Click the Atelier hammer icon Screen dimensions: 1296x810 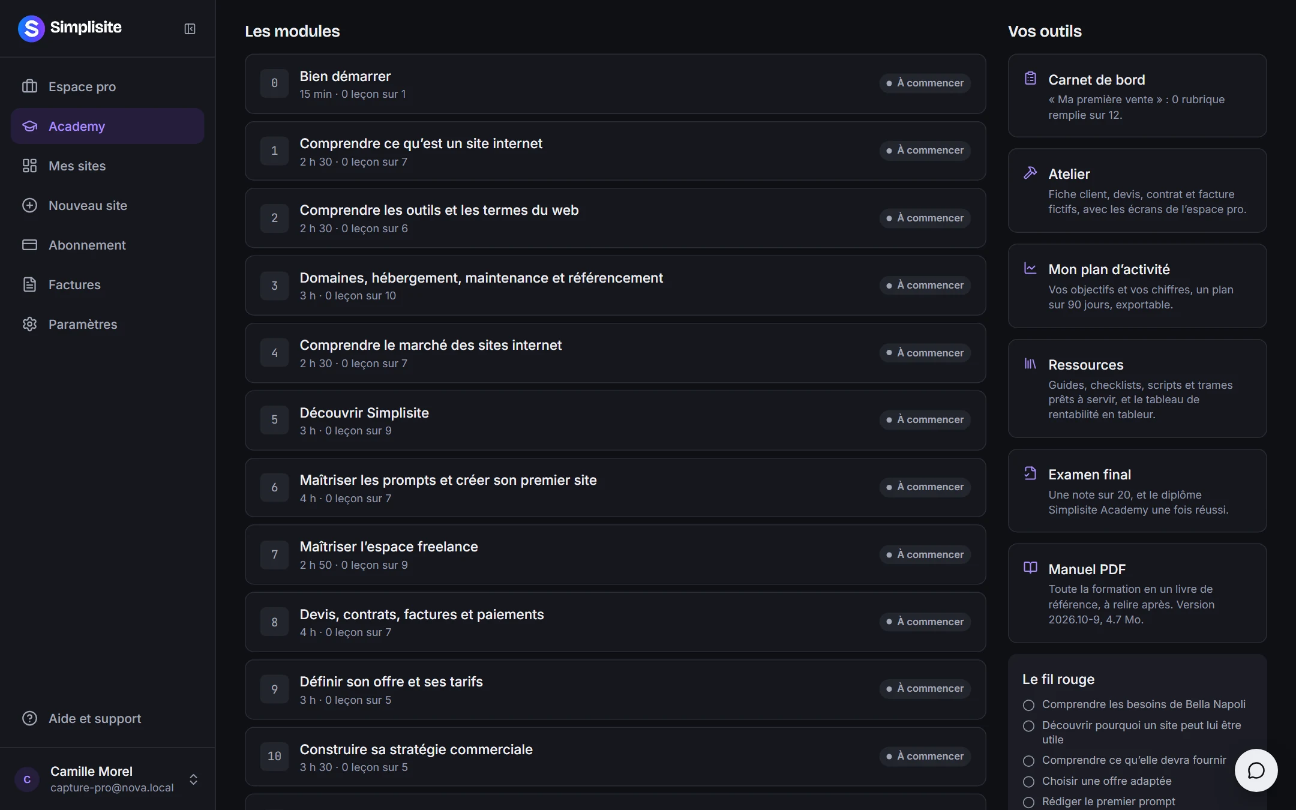pos(1030,173)
